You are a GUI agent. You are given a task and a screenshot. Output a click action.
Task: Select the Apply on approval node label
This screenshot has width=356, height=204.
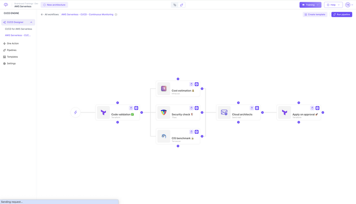pyautogui.click(x=305, y=115)
